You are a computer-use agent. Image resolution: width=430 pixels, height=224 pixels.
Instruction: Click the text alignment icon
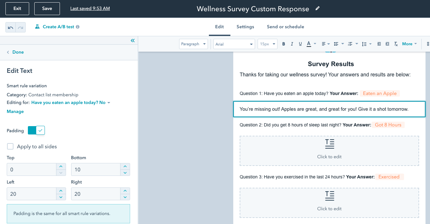coord(324,44)
